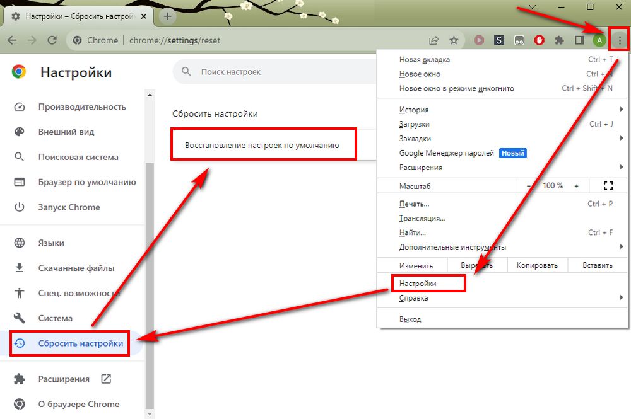Toggle the browser side panel icon
This screenshot has width=631, height=419.
click(579, 40)
